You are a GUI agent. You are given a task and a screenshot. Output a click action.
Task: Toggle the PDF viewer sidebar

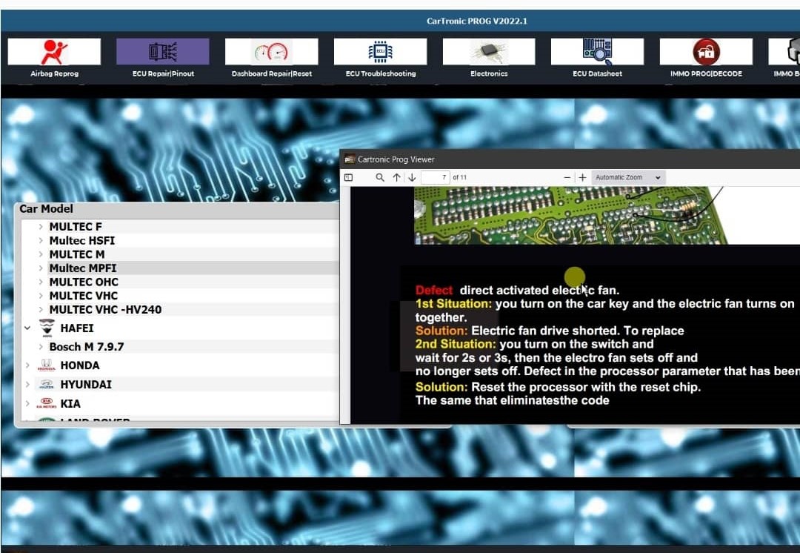[349, 178]
